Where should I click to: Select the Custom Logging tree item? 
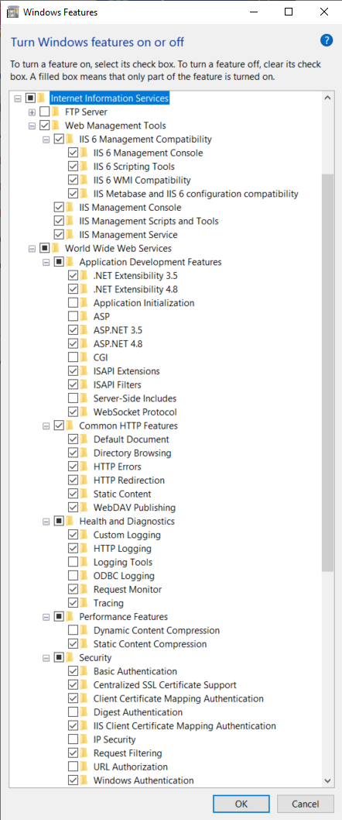tap(127, 535)
